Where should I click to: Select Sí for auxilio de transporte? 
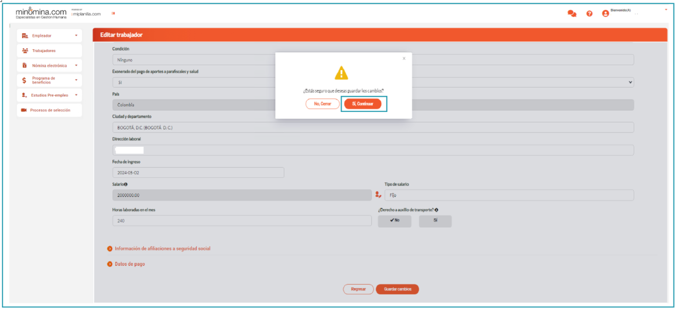pyautogui.click(x=435, y=220)
